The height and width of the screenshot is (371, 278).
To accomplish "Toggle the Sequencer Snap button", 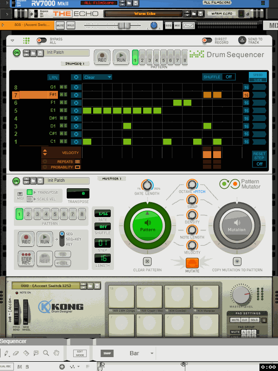I will [x=107, y=353].
